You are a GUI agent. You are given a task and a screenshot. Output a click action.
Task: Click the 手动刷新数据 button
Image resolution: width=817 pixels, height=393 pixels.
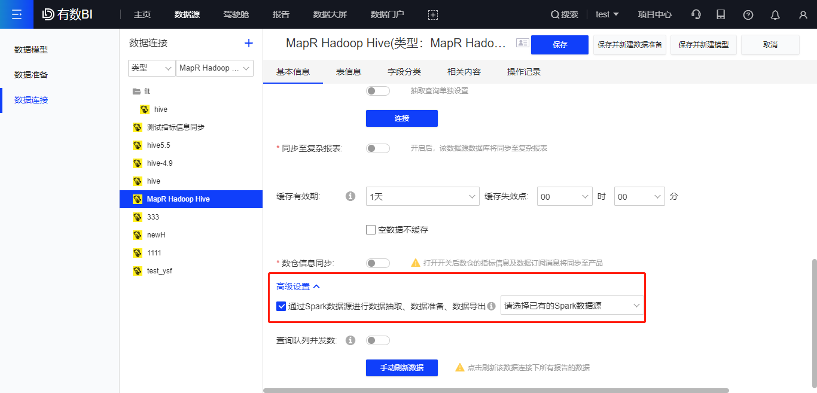[x=401, y=367]
